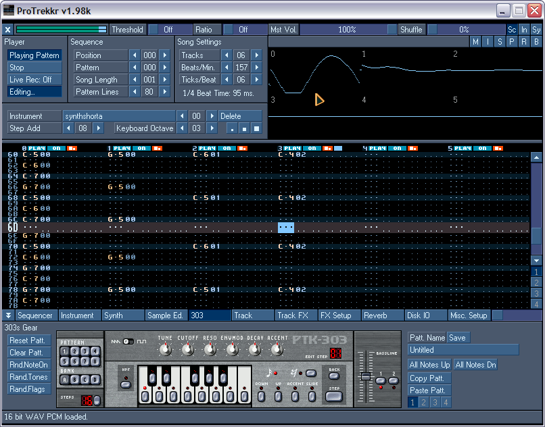Image resolution: width=545 pixels, height=427 pixels.
Task: Decrease Tracks count with left arrow
Action: (227, 55)
